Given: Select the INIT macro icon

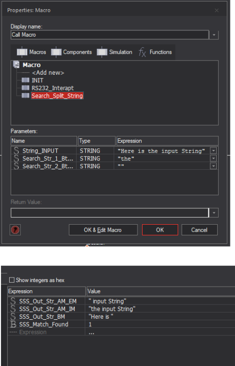Looking at the screenshot, I should click(25, 80).
